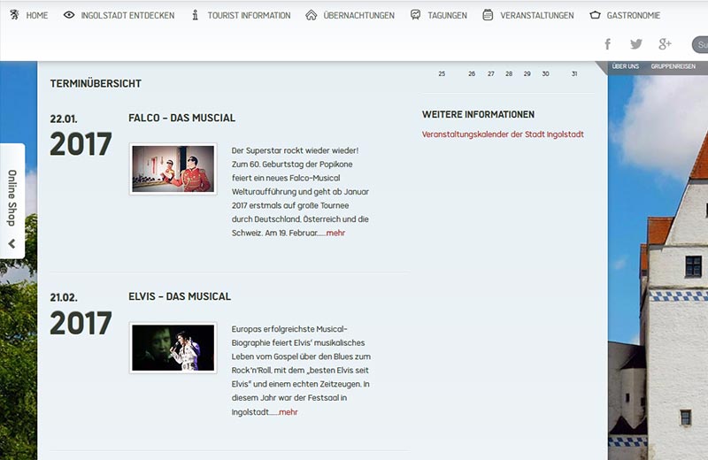708x460 pixels.
Task: Open the GASTRONOMIE menu
Action: click(634, 15)
